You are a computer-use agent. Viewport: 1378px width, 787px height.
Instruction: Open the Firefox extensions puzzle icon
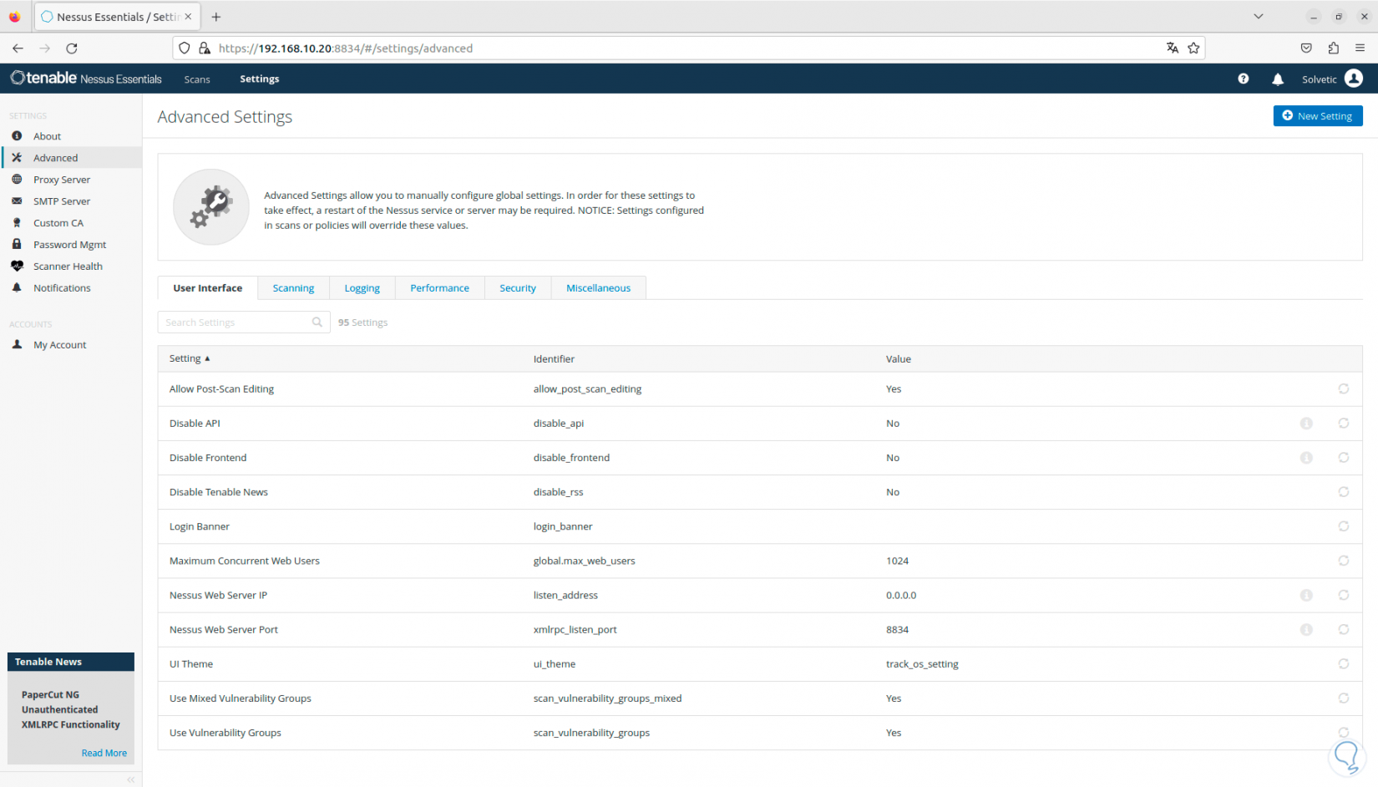(1333, 48)
